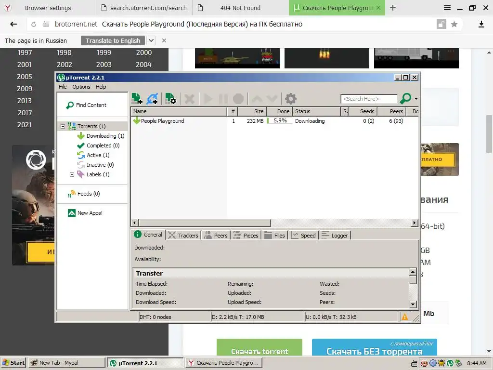The image size is (493, 370).
Task: Open search provider dropdown arrow
Action: [x=416, y=99]
